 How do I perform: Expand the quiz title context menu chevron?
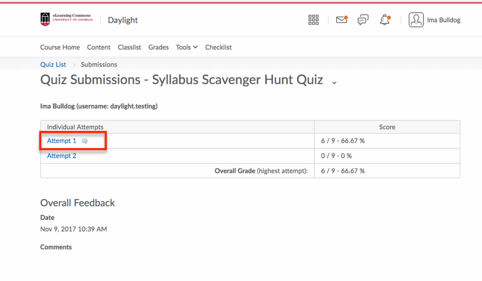pyautogui.click(x=335, y=82)
